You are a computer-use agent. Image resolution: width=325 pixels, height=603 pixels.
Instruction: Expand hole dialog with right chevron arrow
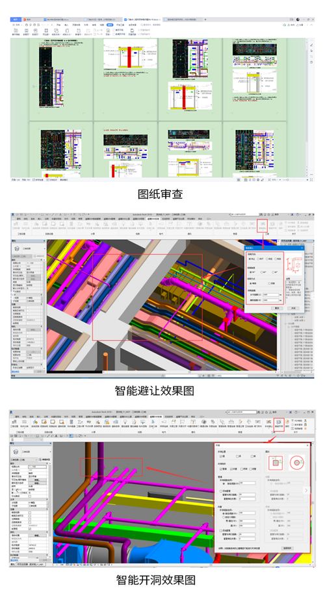306,491
